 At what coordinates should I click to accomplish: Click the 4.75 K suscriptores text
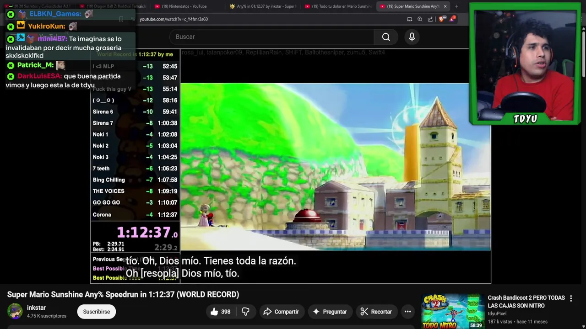point(47,316)
